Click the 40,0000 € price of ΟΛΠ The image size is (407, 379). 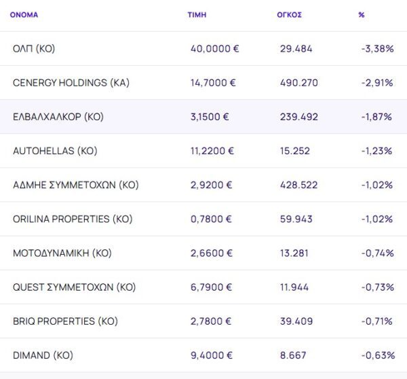coord(214,49)
